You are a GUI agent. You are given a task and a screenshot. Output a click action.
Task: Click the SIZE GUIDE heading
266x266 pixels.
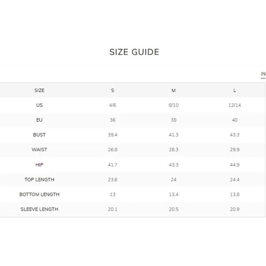click(x=134, y=52)
